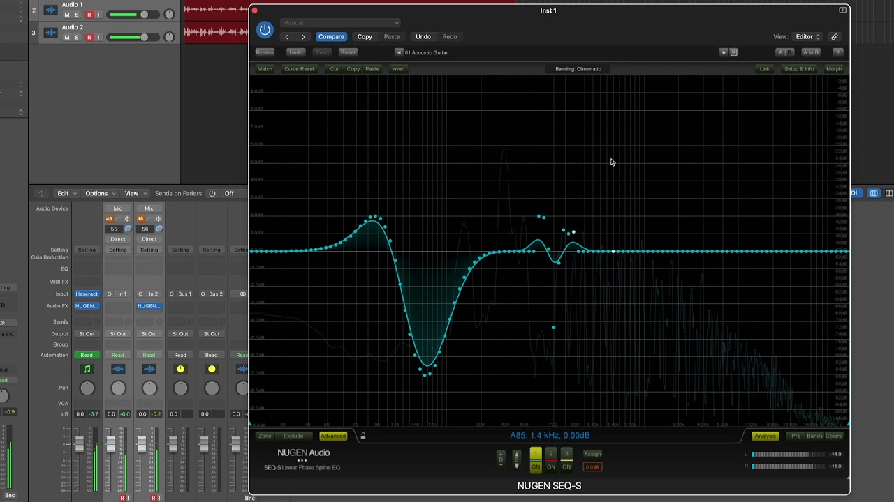The height and width of the screenshot is (502, 894).
Task: Toggle band 1 ON switch
Action: (x=536, y=466)
